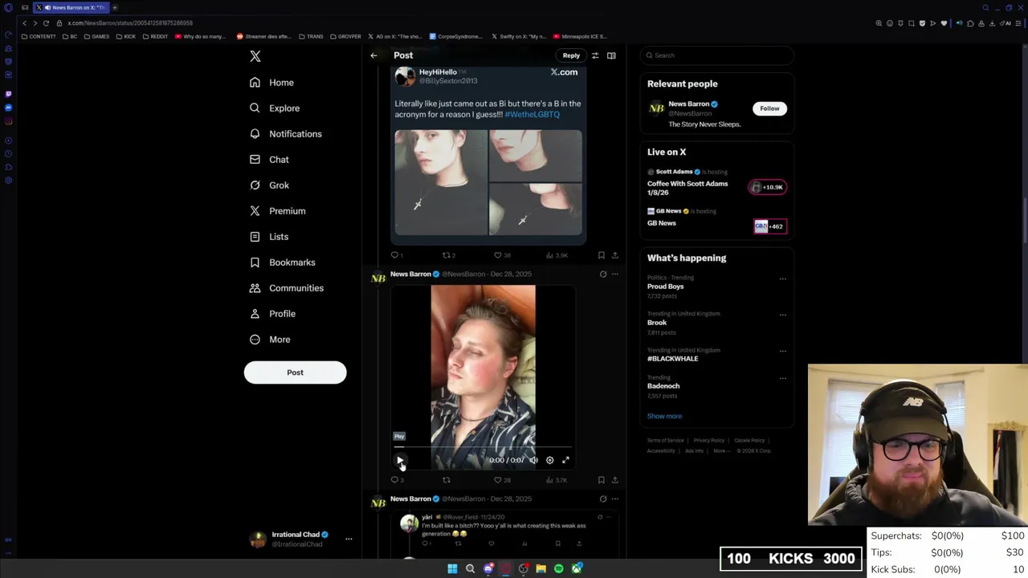Click Show more under What's happening

(664, 416)
